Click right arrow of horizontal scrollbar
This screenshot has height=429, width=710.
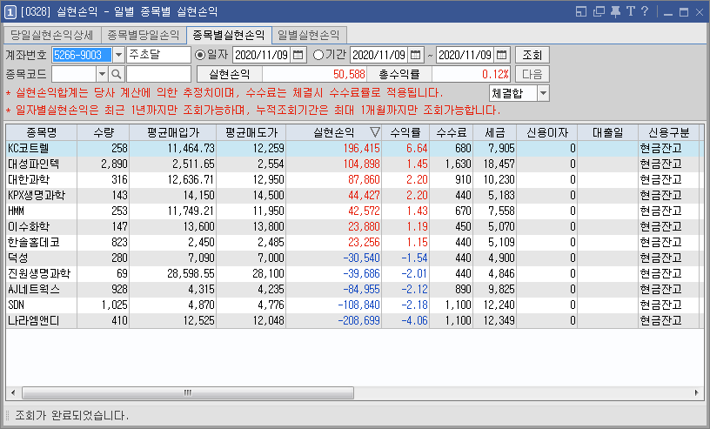(x=696, y=392)
